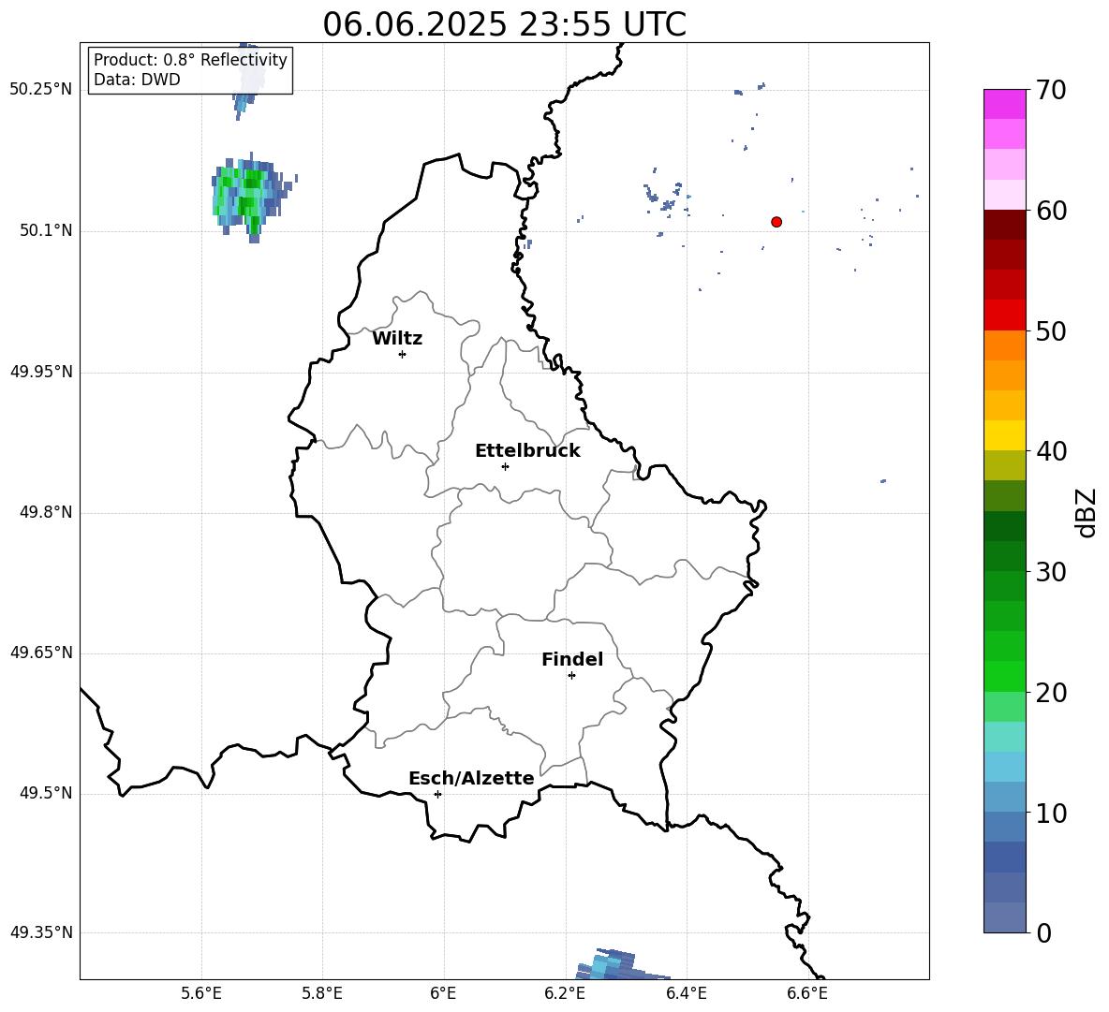Click the 'Data: DWD' text
The image size is (1109, 1012).
(137, 80)
